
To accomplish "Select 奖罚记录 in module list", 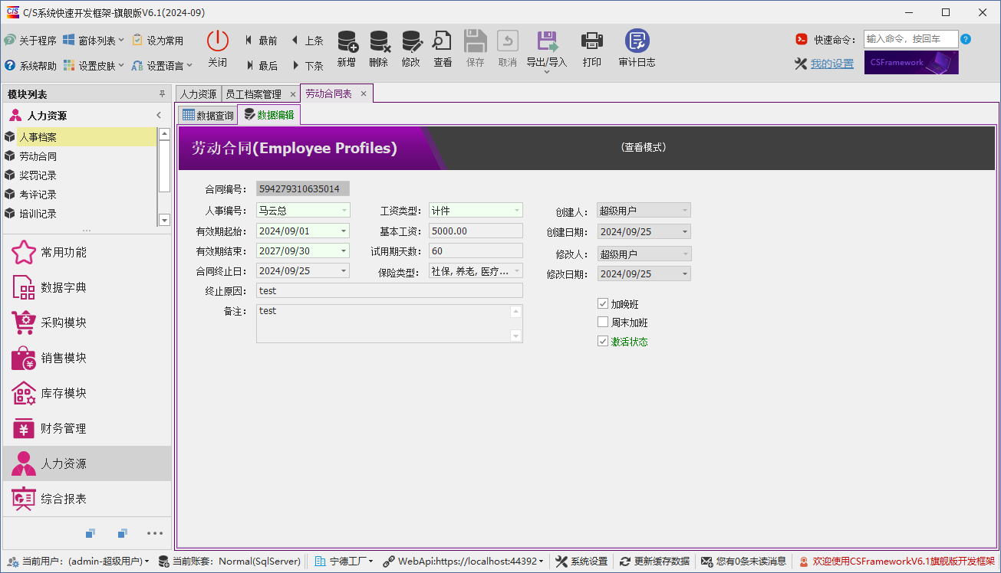I will (80, 175).
